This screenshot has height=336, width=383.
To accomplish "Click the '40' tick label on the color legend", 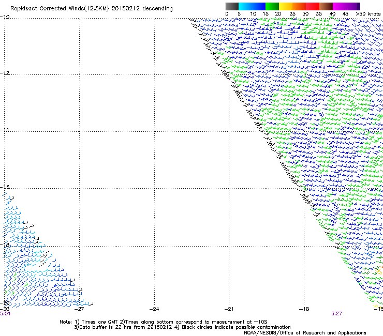I will click(332, 14).
